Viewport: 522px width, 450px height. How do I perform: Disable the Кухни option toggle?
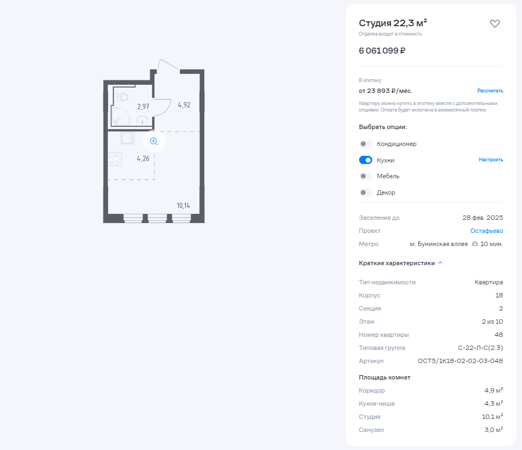[x=365, y=160]
